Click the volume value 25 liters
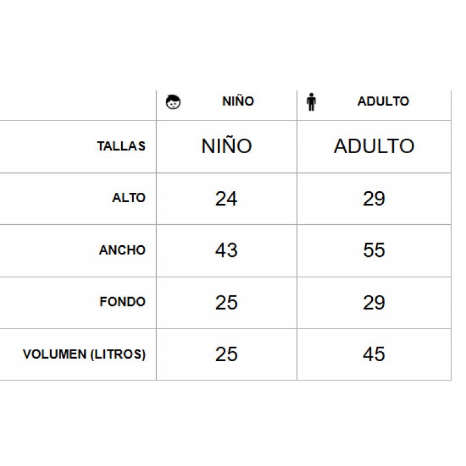Viewport: 466px width, 466px height. click(226, 354)
